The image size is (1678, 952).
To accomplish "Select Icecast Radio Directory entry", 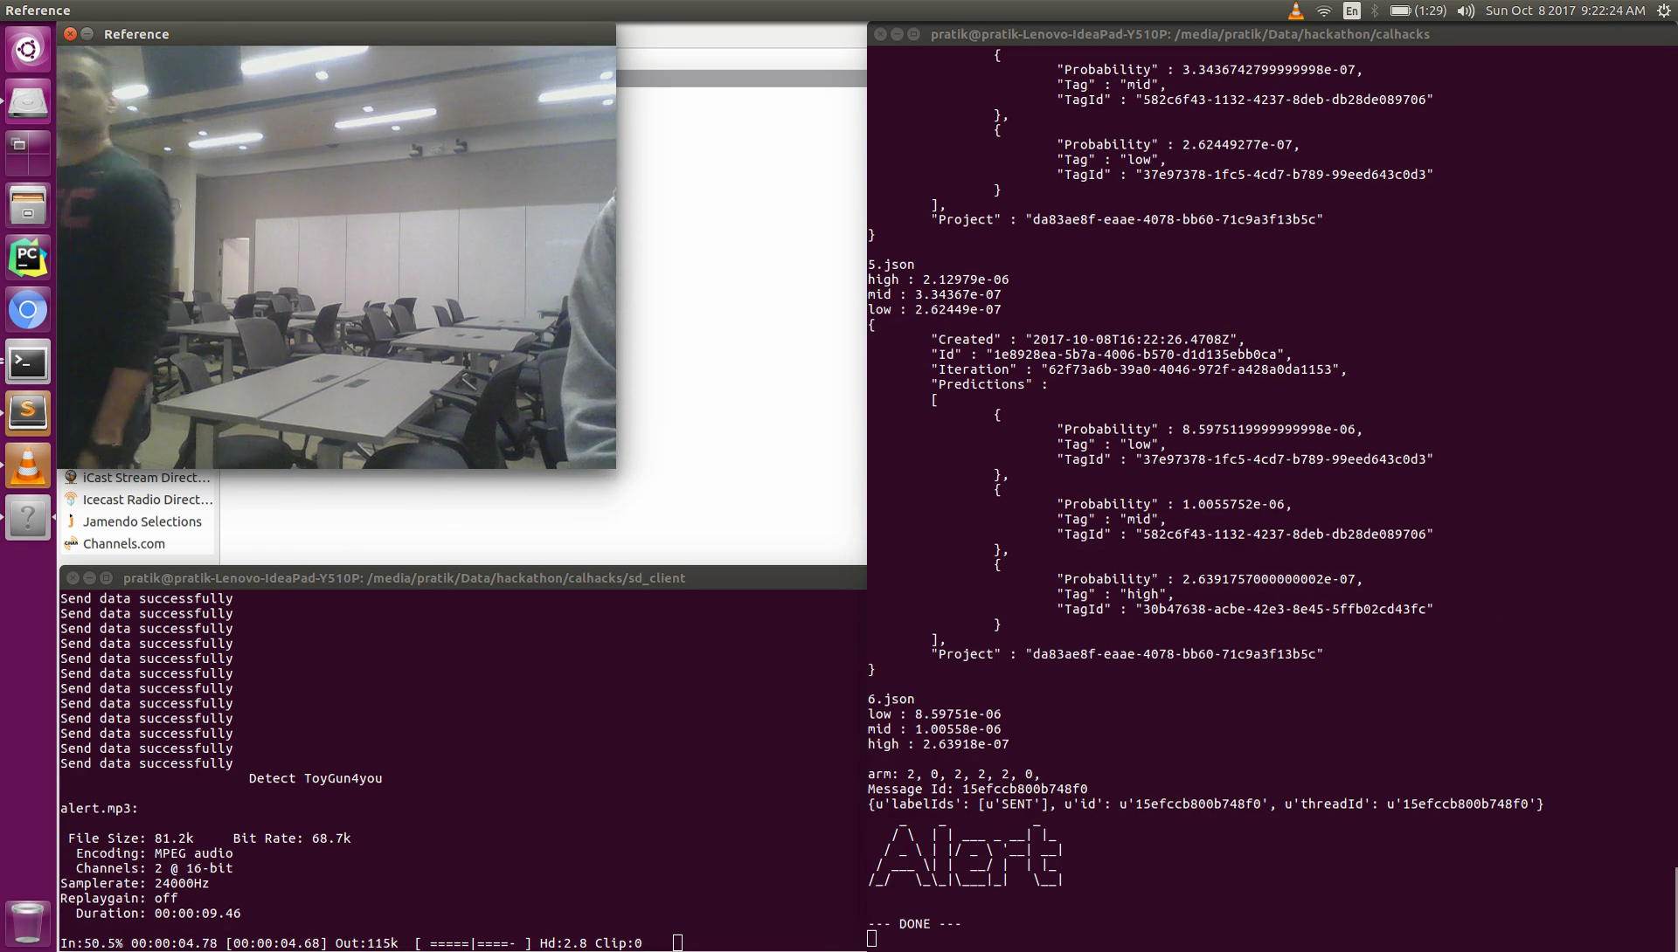I will (x=147, y=500).
